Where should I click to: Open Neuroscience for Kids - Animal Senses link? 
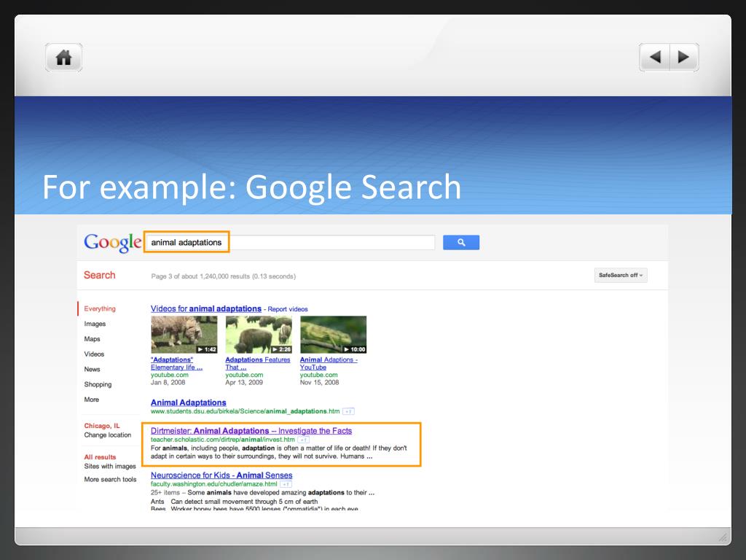[221, 475]
